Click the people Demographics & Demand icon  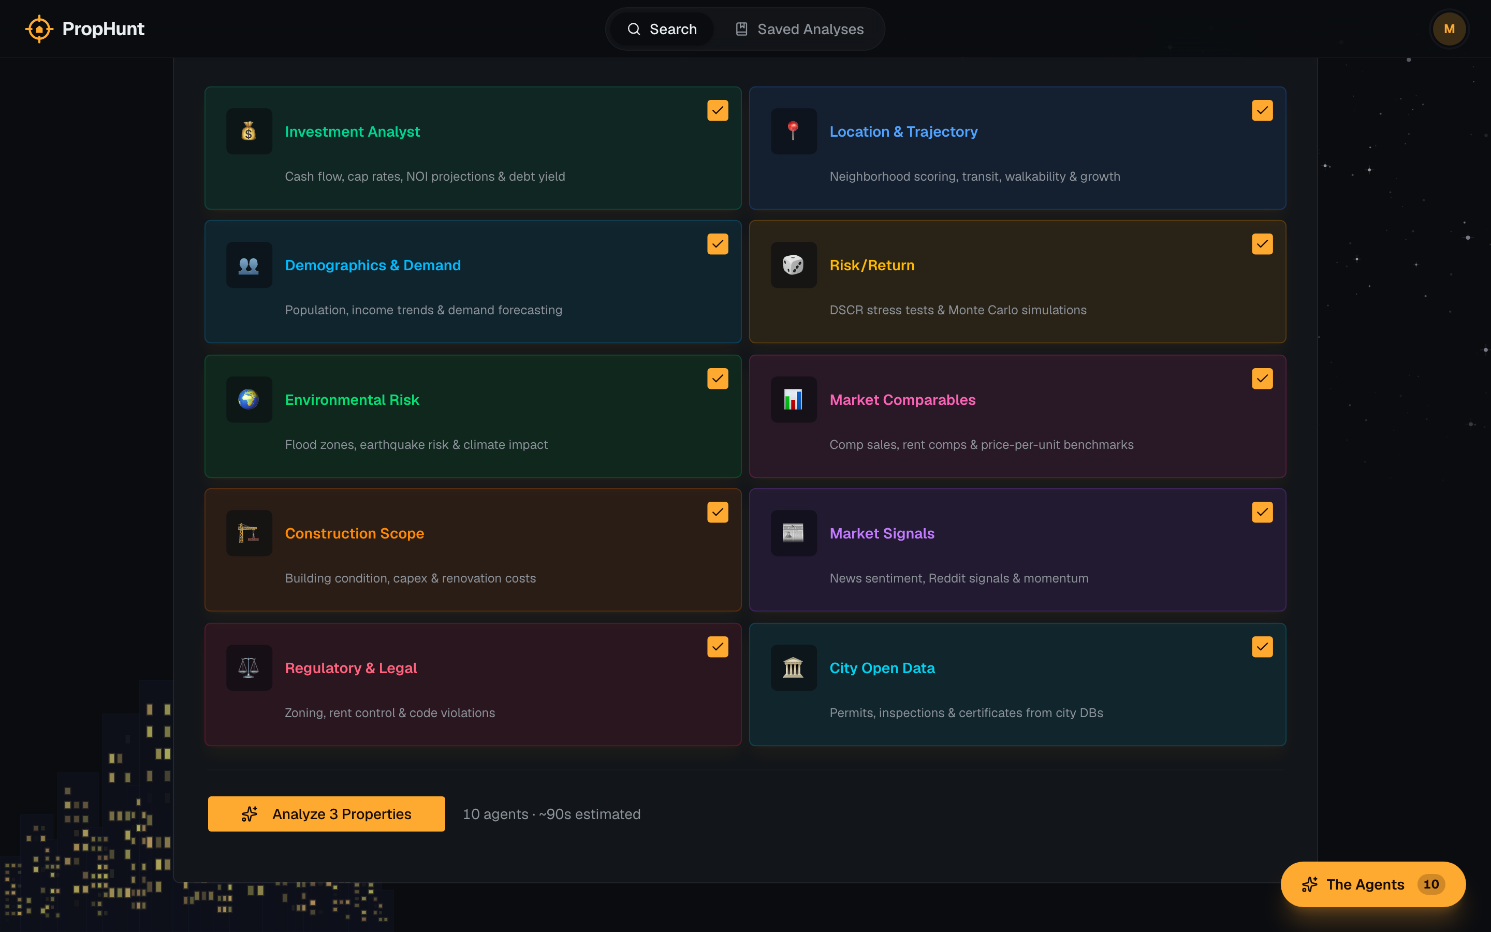pos(249,265)
